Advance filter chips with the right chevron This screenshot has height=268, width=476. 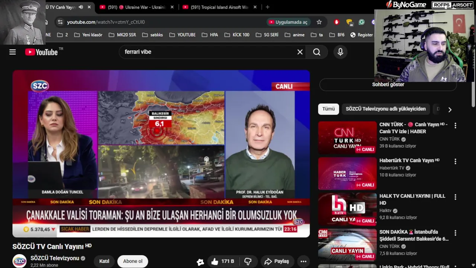(450, 109)
